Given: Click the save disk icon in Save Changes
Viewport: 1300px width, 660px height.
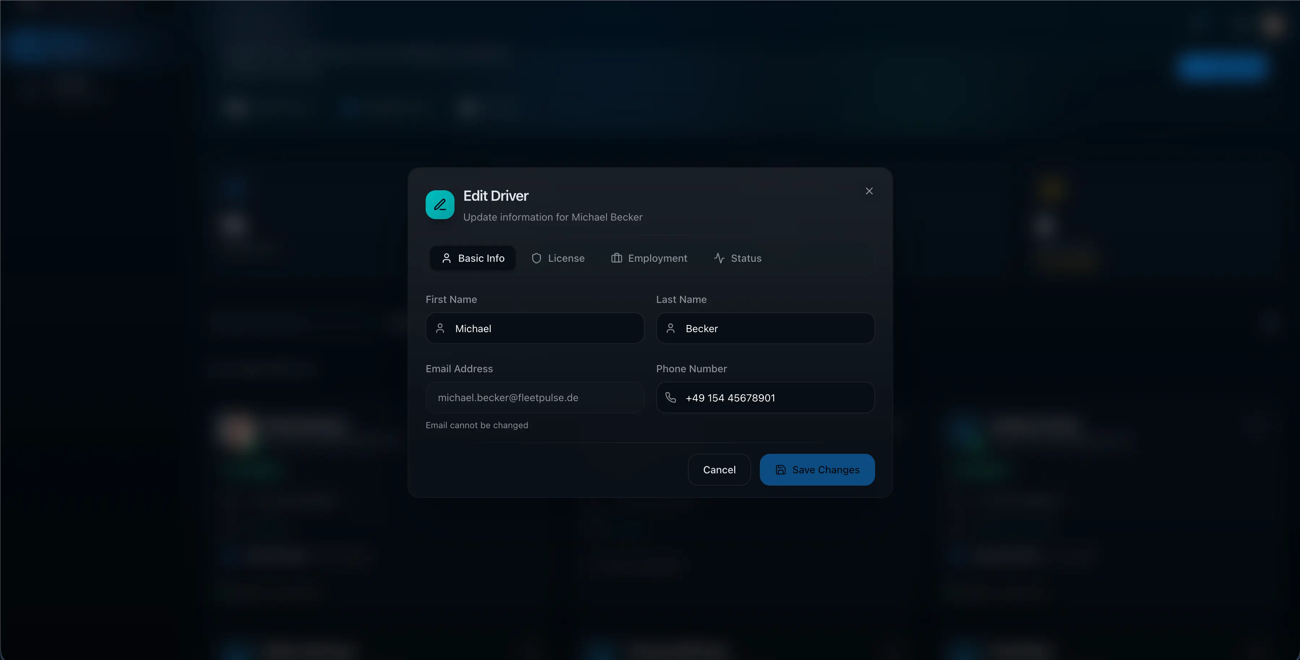Looking at the screenshot, I should pos(781,469).
